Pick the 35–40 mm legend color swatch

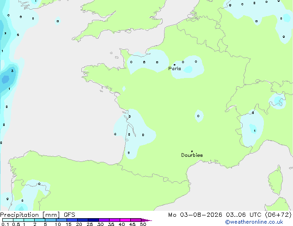115,220
